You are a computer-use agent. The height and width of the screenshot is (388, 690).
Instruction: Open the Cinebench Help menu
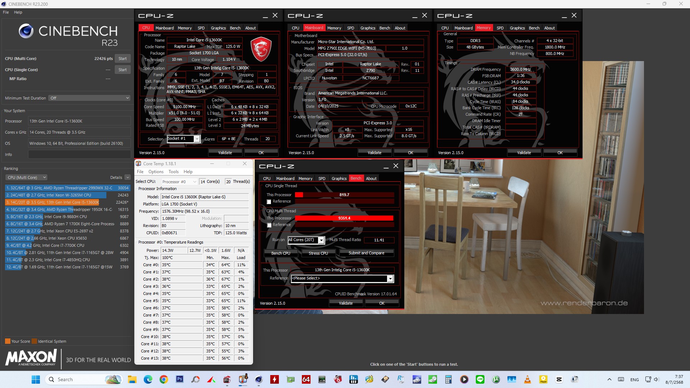(18, 12)
